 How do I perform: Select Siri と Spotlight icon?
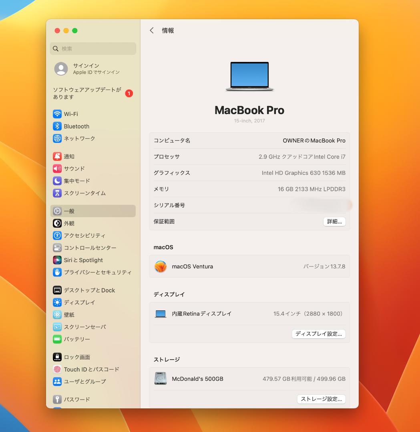coord(57,260)
